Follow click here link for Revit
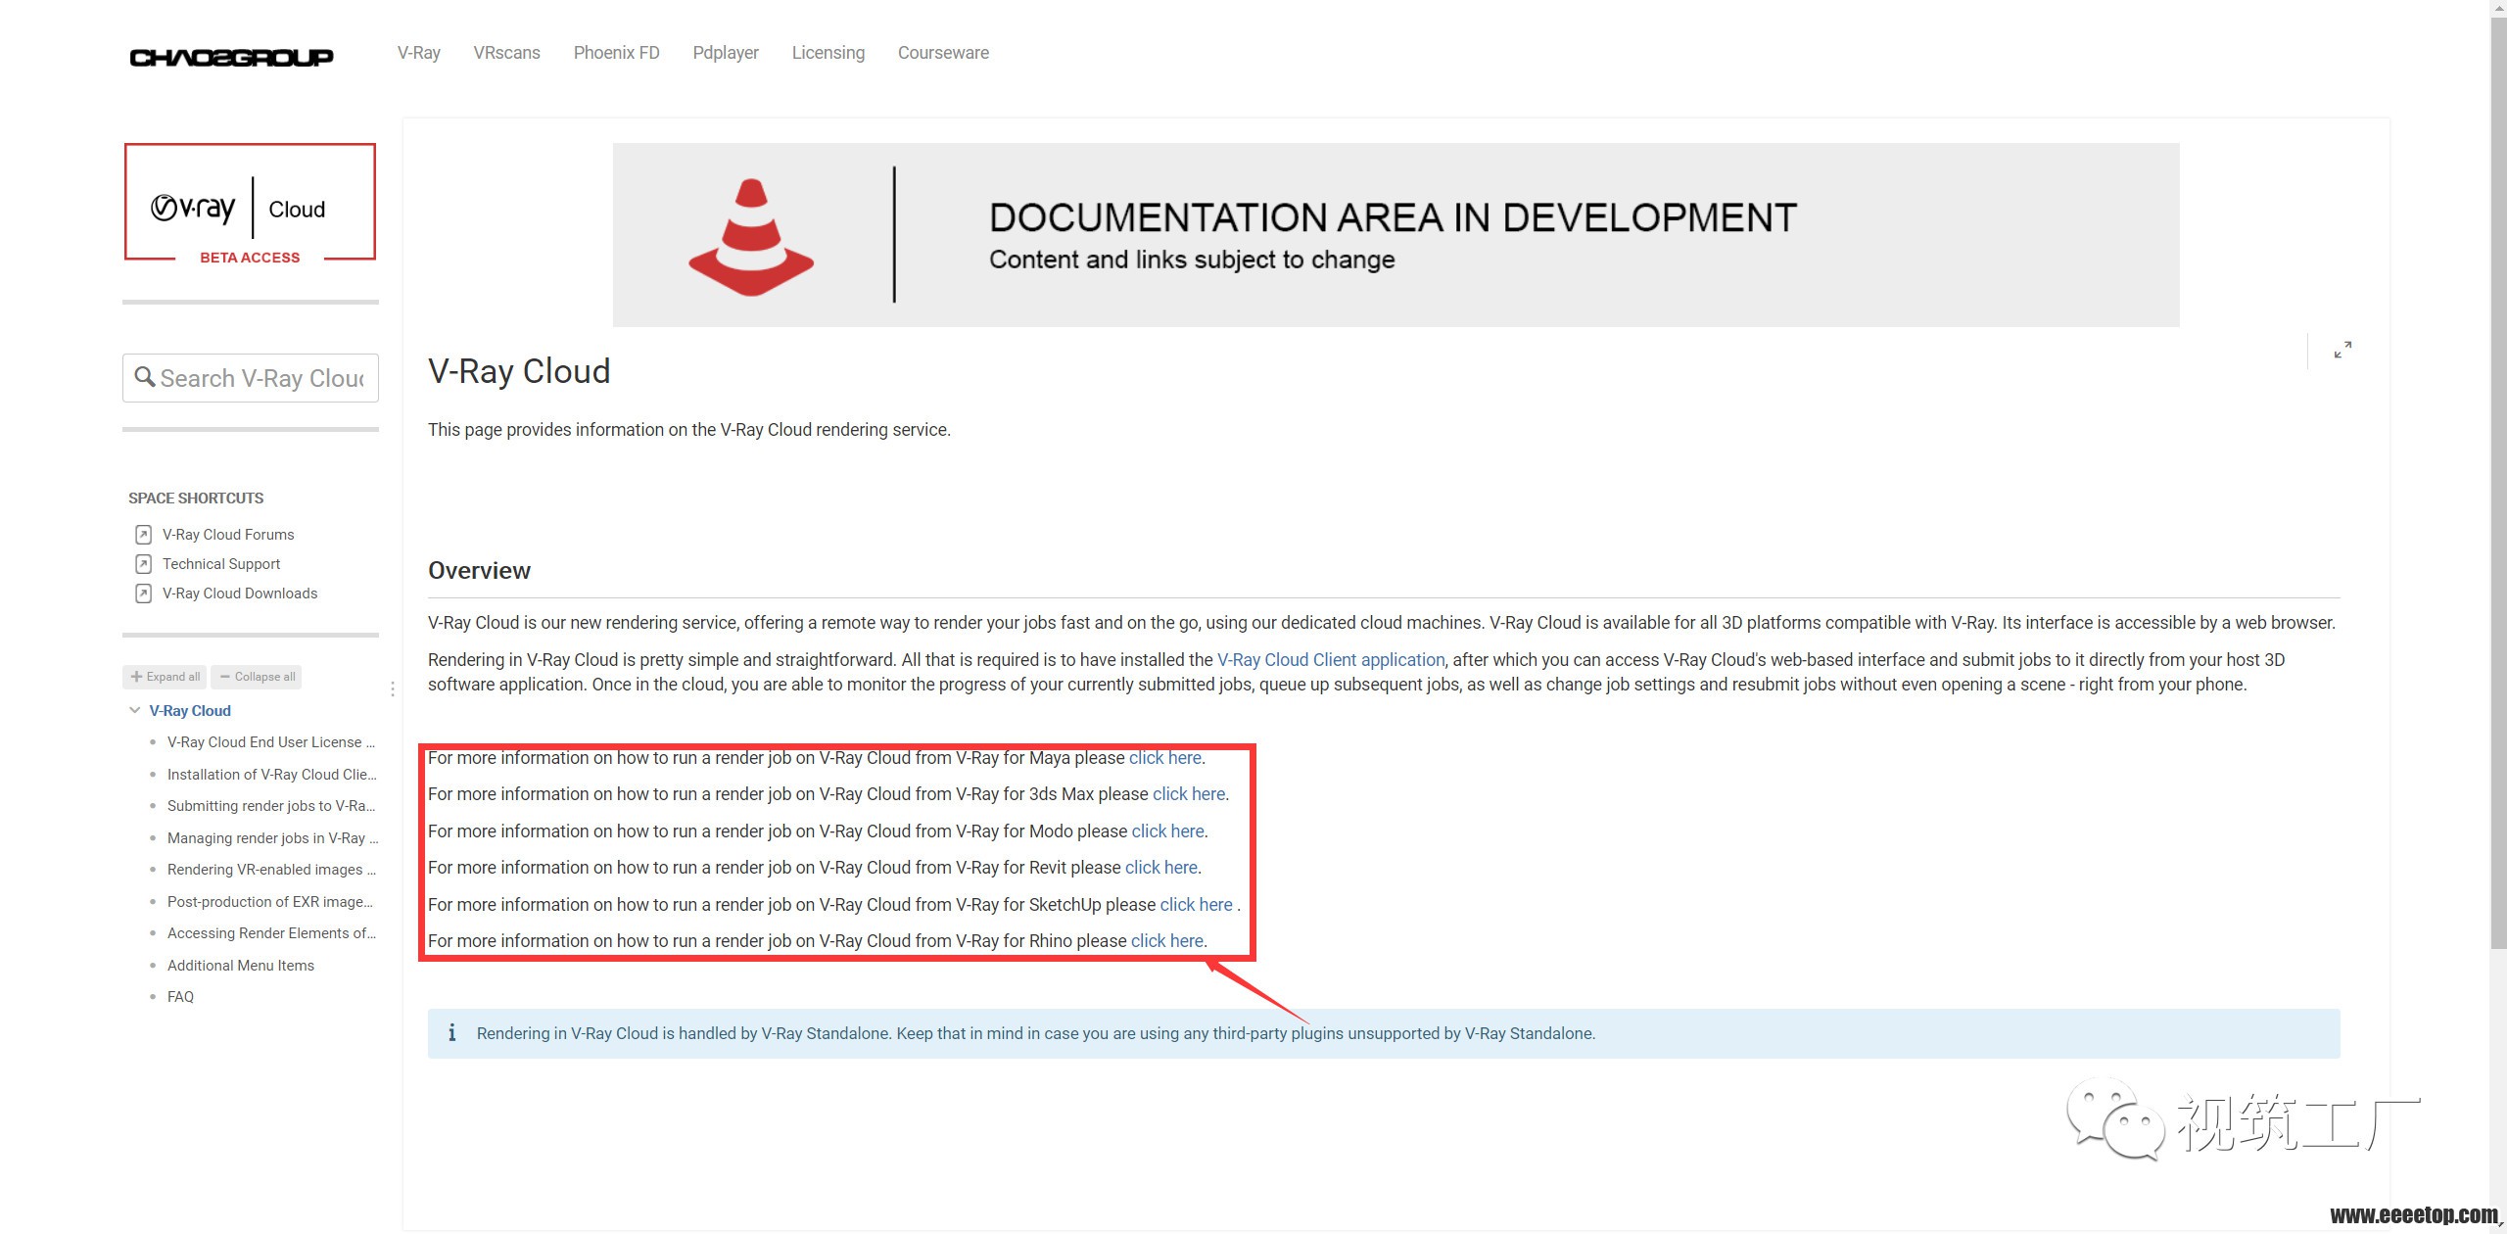 [x=1161, y=868]
